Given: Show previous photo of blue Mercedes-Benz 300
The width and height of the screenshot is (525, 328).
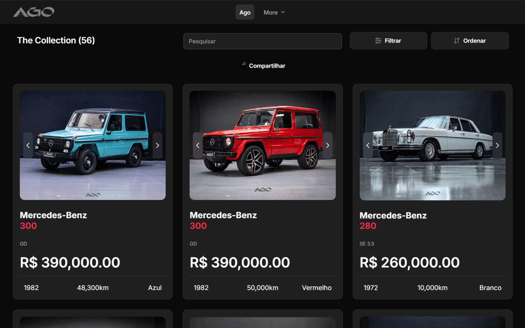Looking at the screenshot, I should [x=28, y=145].
